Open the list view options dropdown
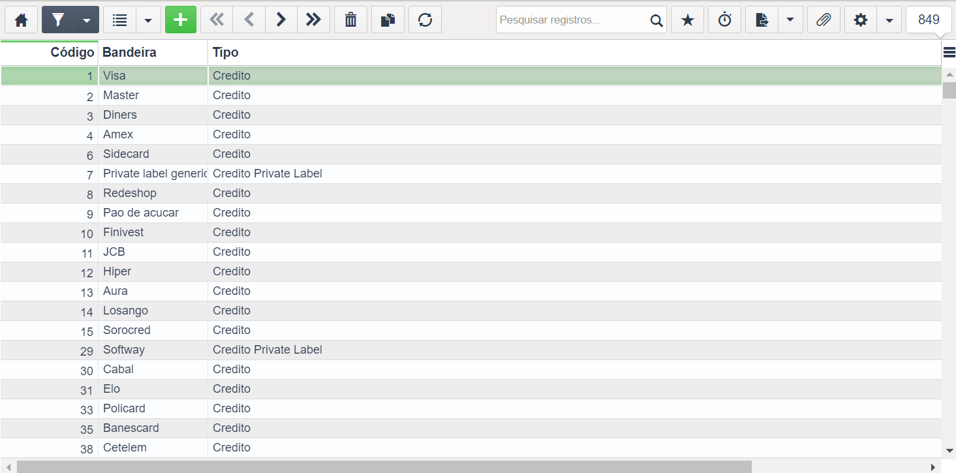The image size is (956, 473). point(148,20)
